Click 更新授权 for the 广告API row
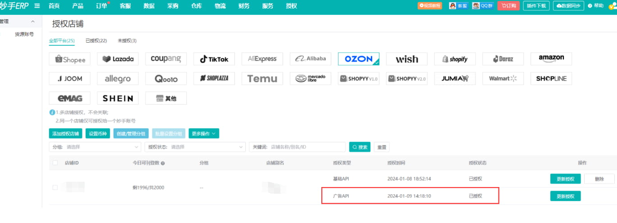 (565, 196)
